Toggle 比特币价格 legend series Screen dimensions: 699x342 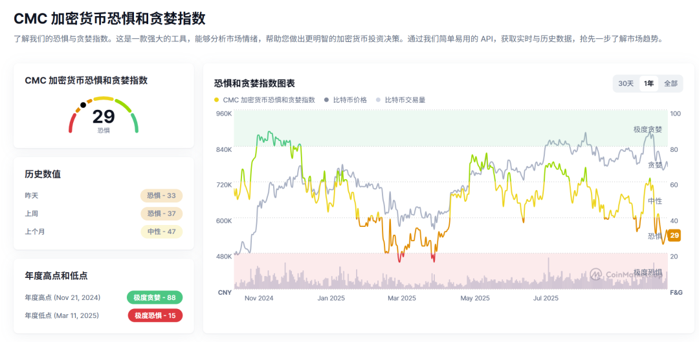pyautogui.click(x=349, y=100)
